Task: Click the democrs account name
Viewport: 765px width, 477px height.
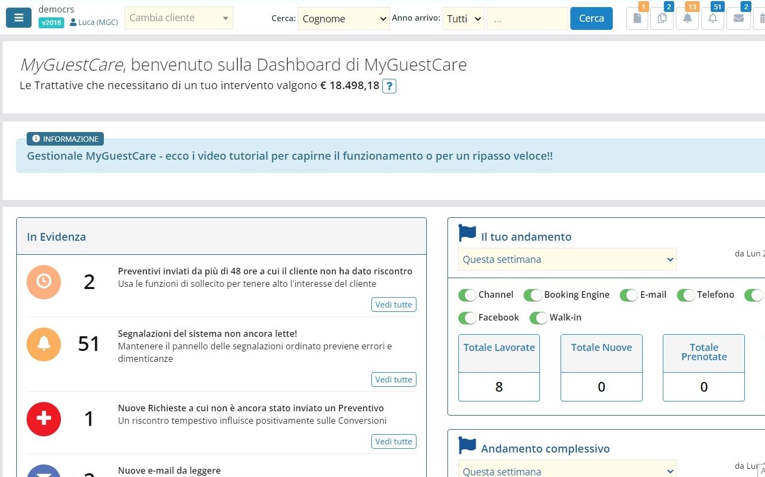Action: coord(56,9)
